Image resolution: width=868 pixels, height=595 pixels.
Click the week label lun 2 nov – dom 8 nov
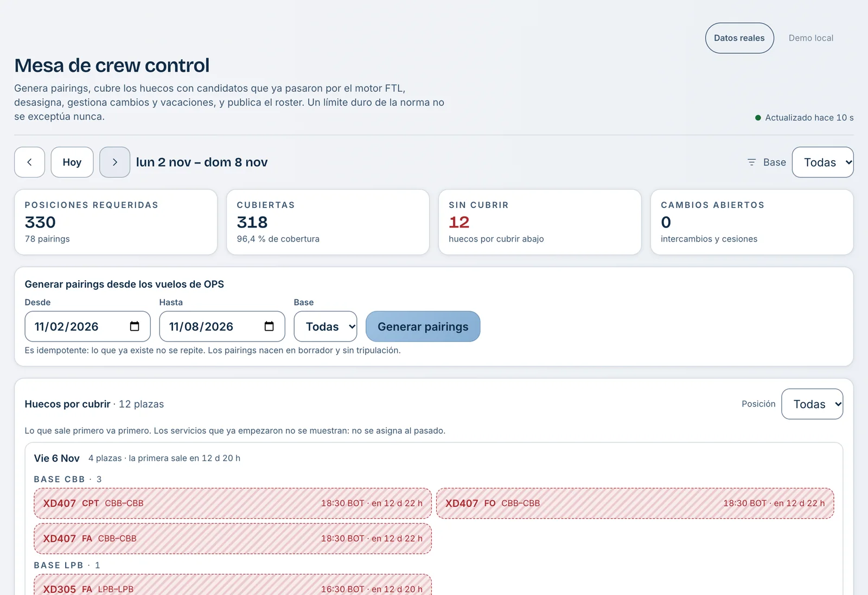click(x=202, y=162)
